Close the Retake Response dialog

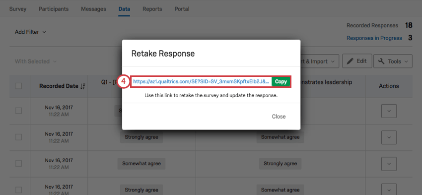tap(279, 117)
